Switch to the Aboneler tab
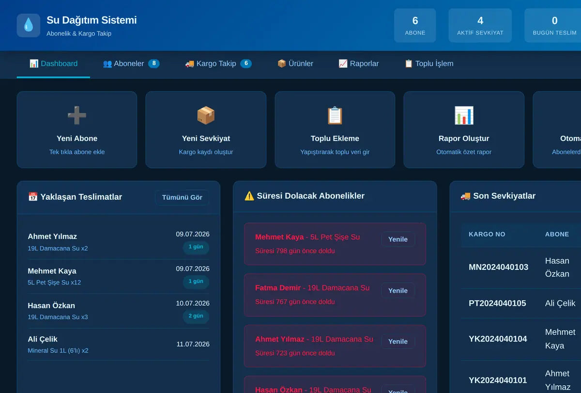 131,63
